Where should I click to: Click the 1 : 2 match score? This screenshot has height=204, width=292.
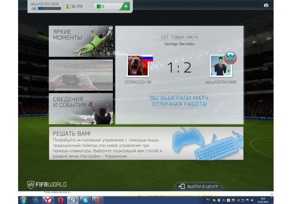tap(179, 67)
